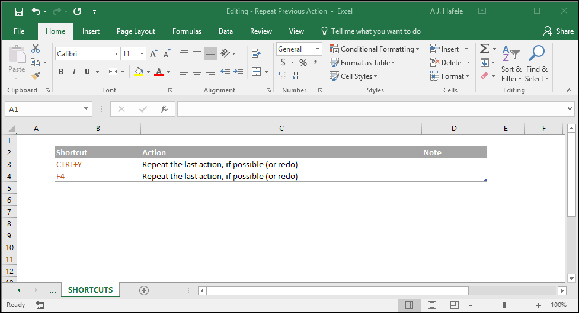Viewport: 579px width, 313px height.
Task: Switch to the Formulas tab
Action: pyautogui.click(x=187, y=31)
